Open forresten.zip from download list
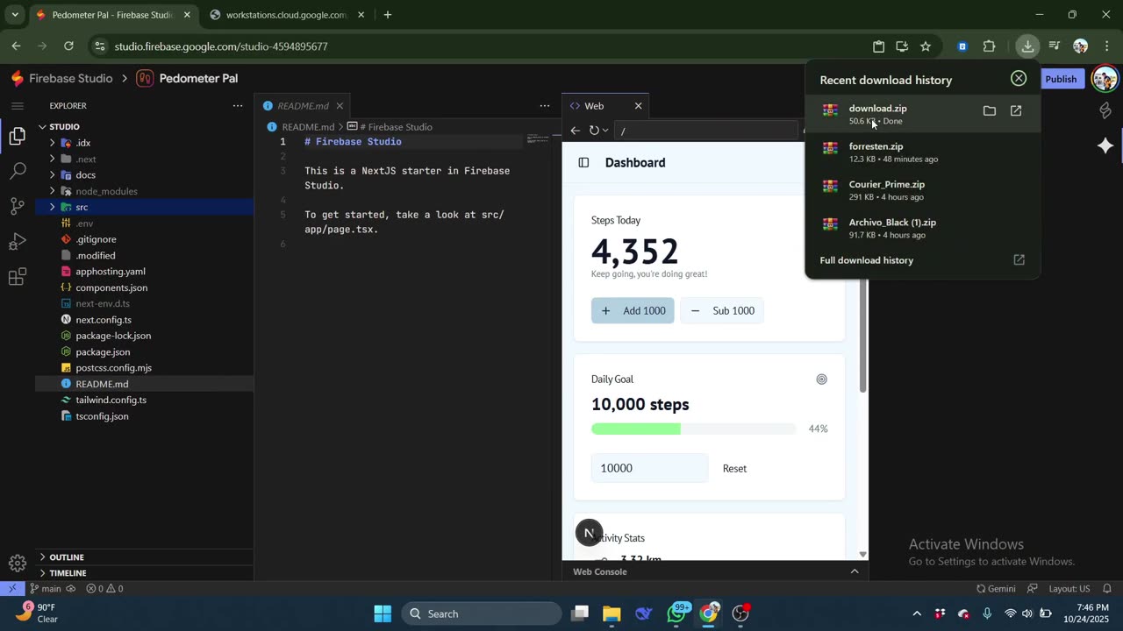Image resolution: width=1123 pixels, height=631 pixels. 922,152
